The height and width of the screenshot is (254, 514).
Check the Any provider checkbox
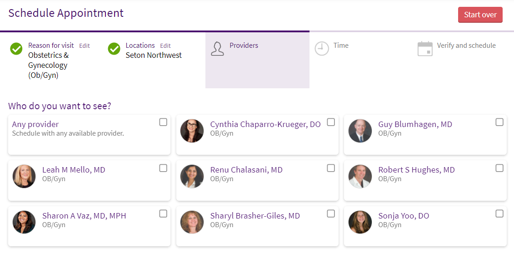point(163,122)
